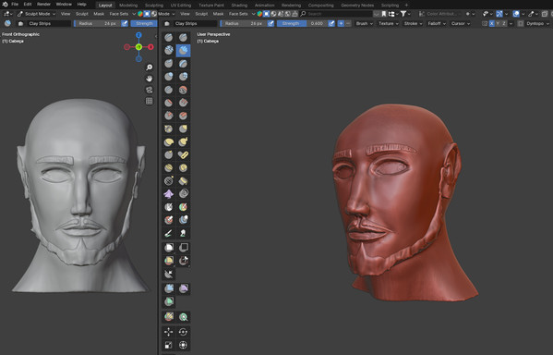Viewport: 553px width, 355px height.
Task: Select the purple Pose brush tool
Action: point(169,193)
